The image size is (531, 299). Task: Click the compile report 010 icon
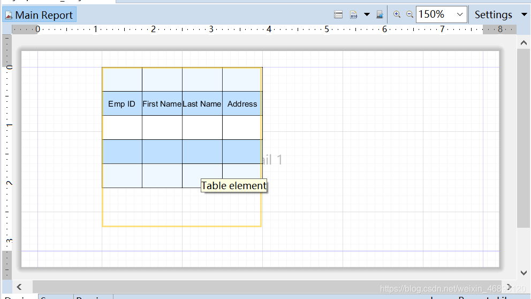tap(353, 14)
